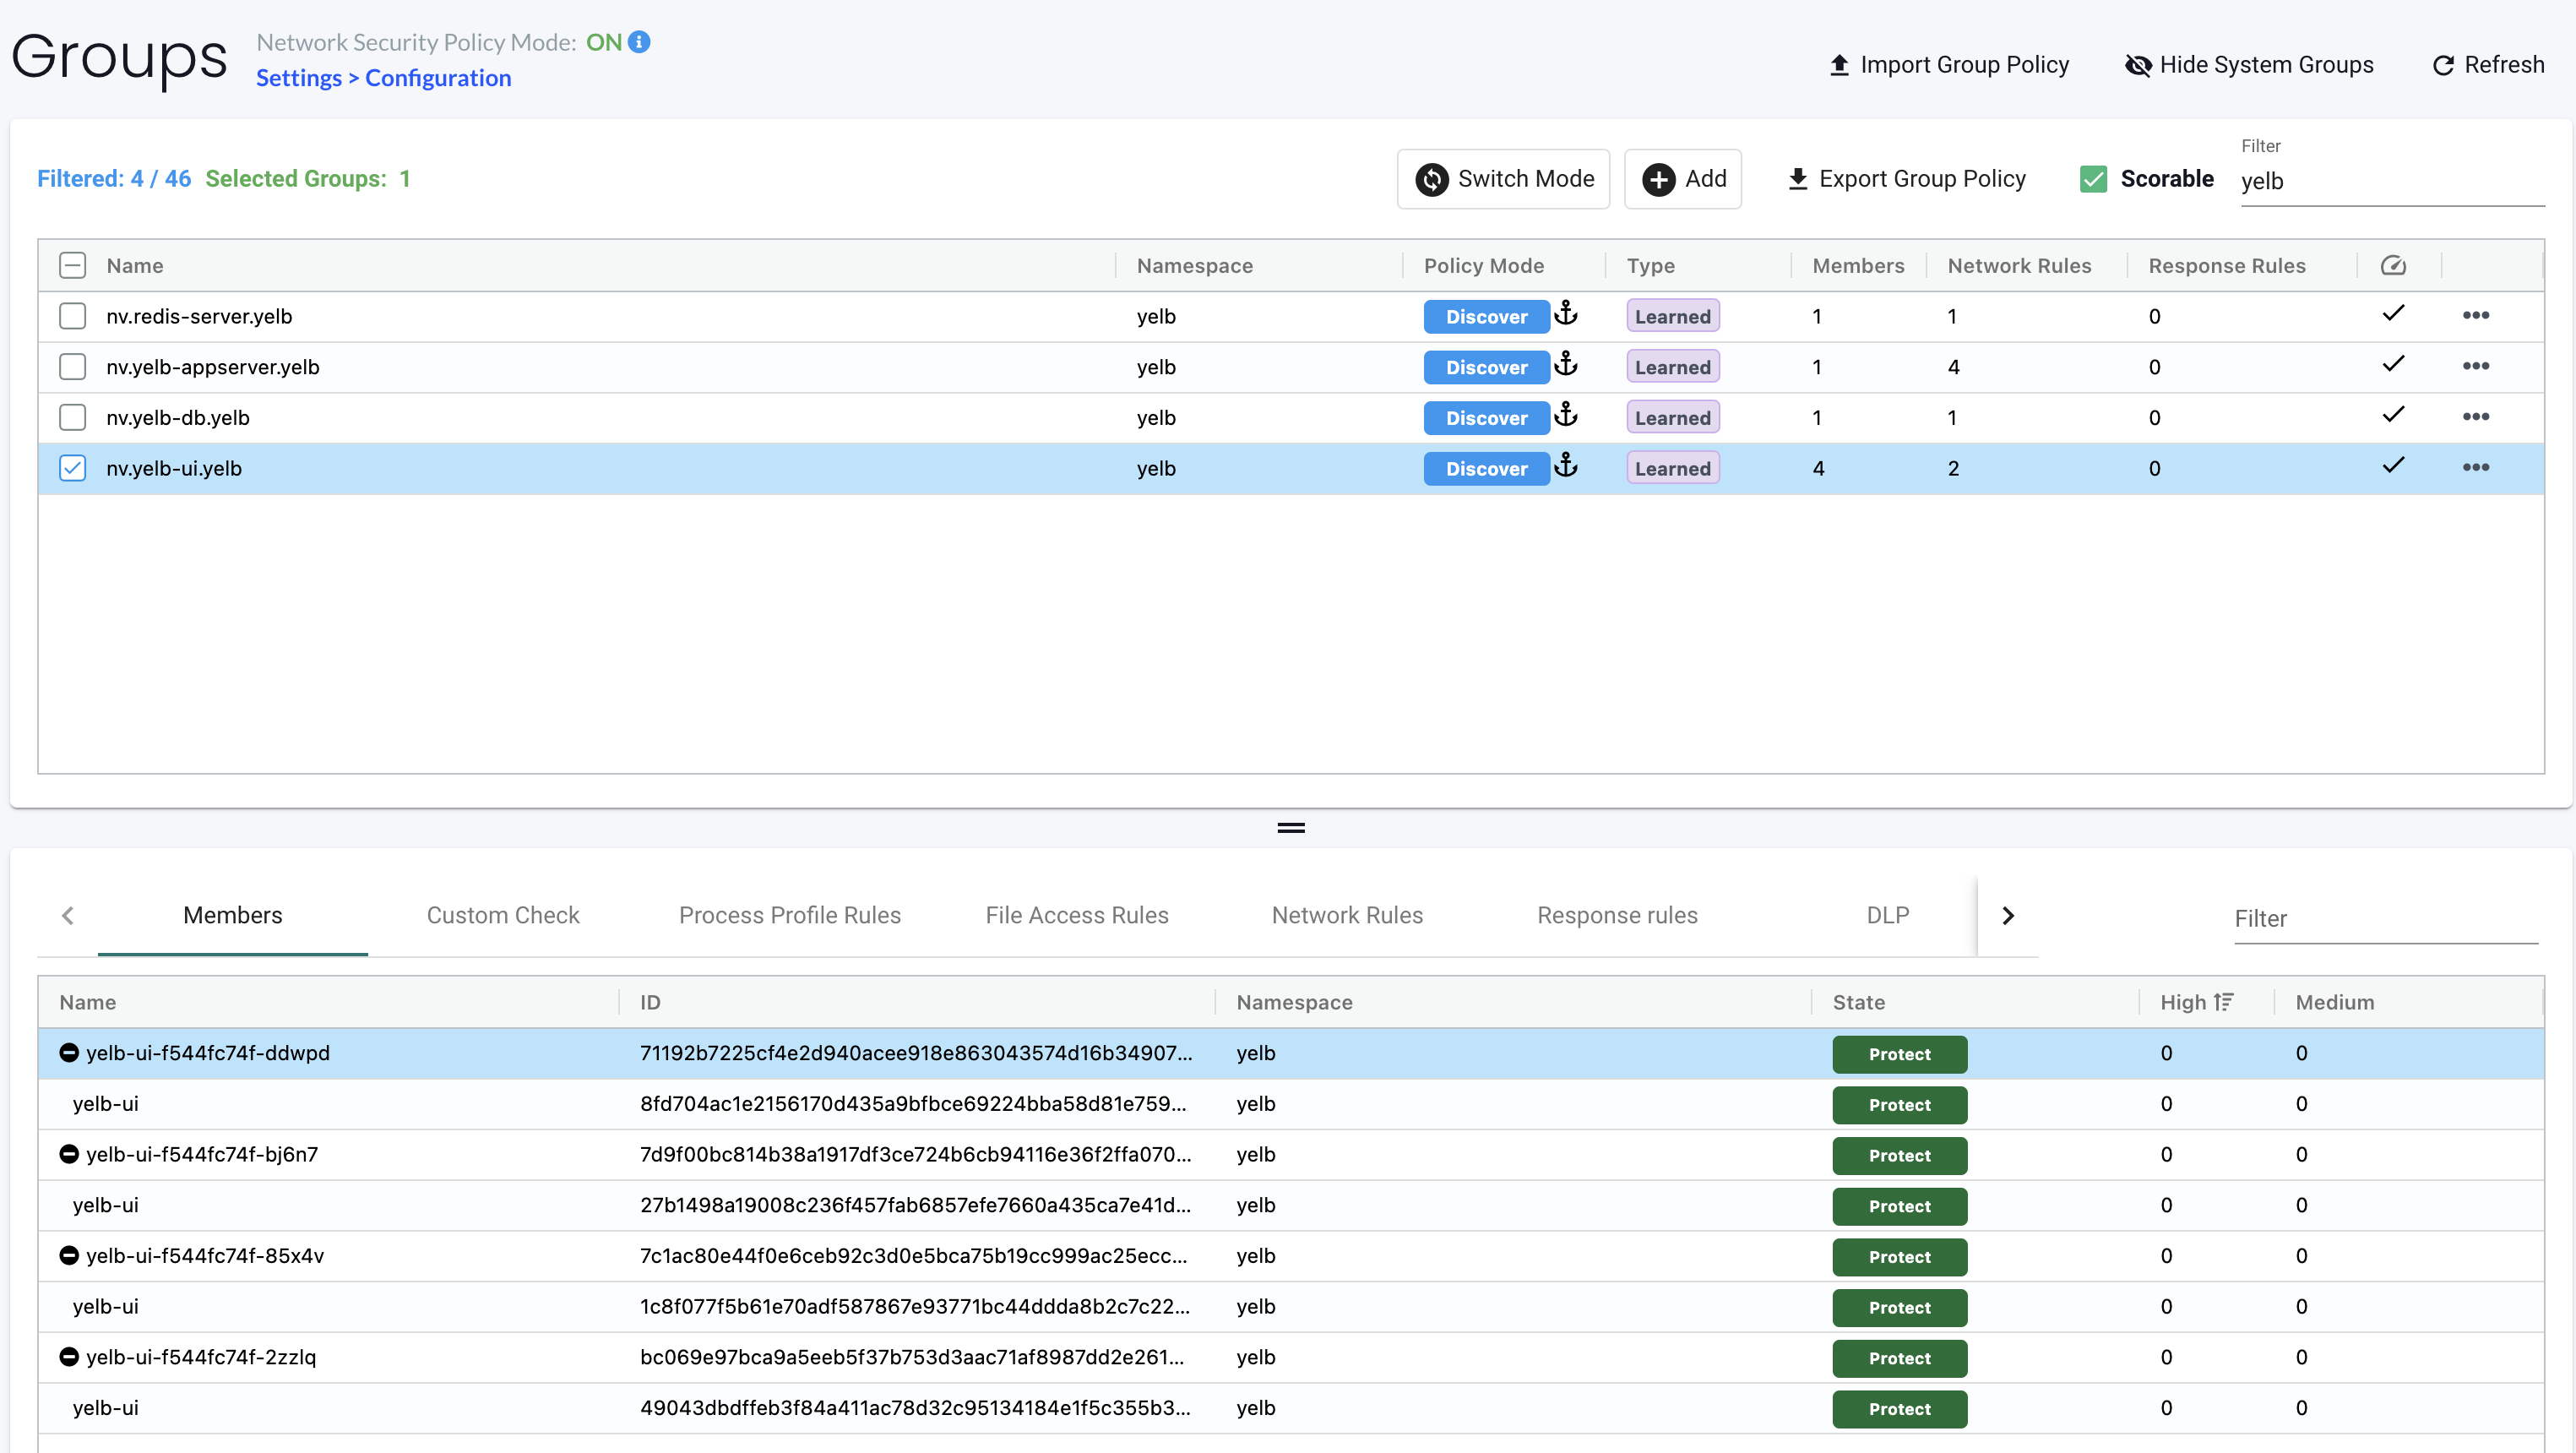Check the nv.redis-server.yelb group checkbox
The image size is (2576, 1453).
[72, 316]
